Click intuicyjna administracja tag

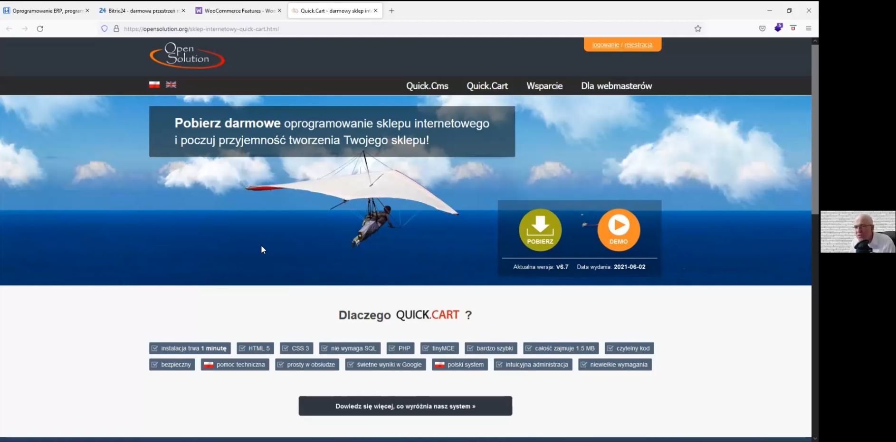(533, 365)
